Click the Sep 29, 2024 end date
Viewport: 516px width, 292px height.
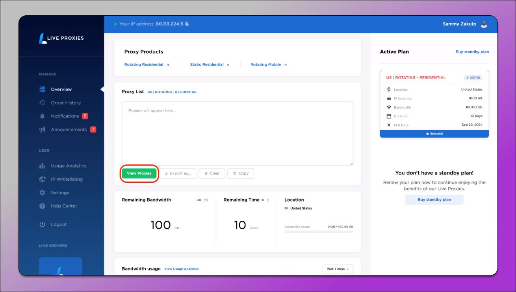[472, 125]
